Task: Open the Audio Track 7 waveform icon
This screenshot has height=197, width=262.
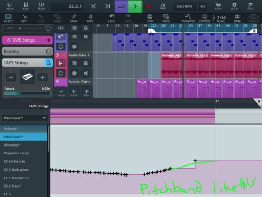Action: (x=61, y=63)
